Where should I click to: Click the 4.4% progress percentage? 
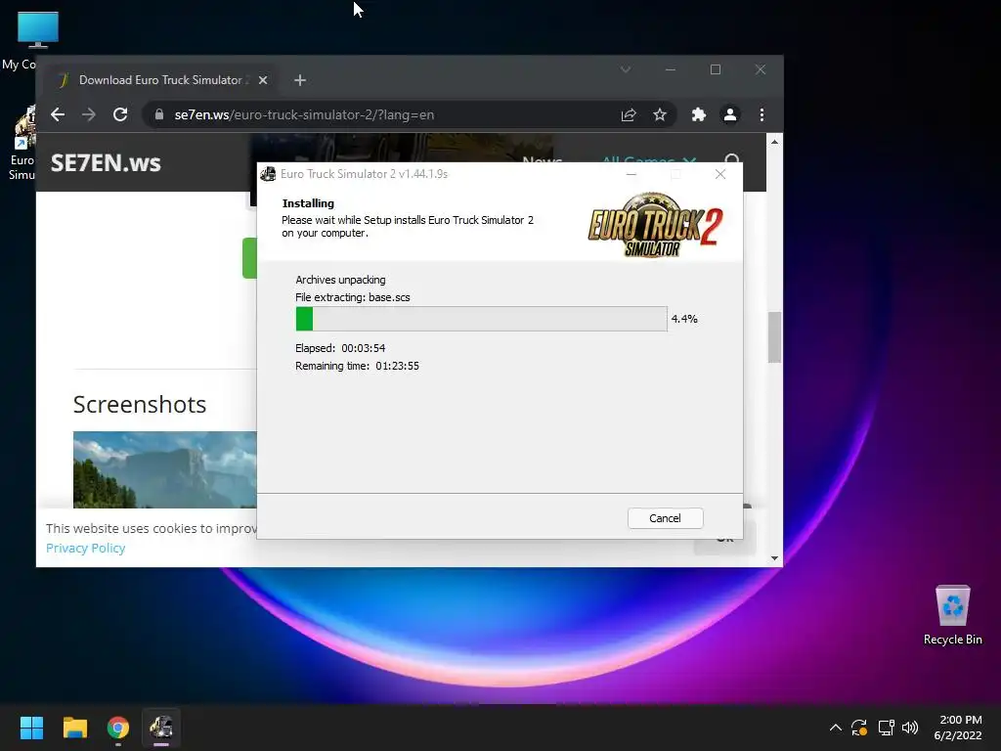click(x=684, y=319)
